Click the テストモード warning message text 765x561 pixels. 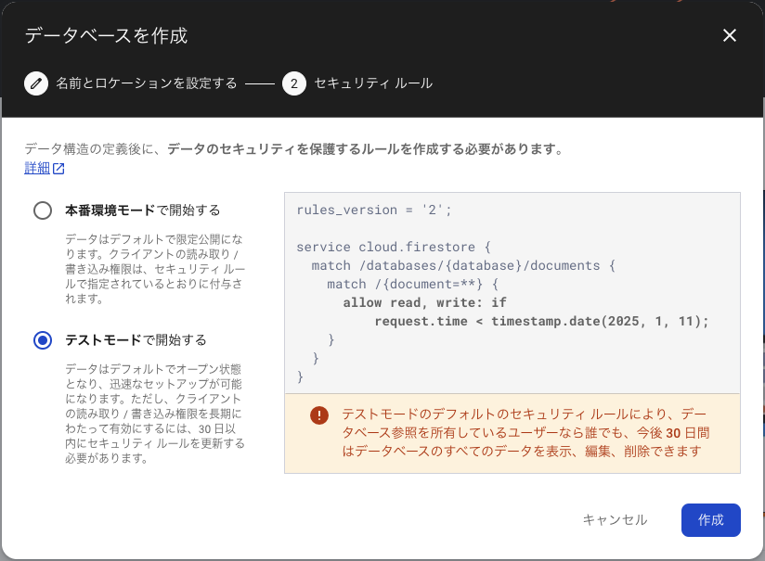coord(525,433)
